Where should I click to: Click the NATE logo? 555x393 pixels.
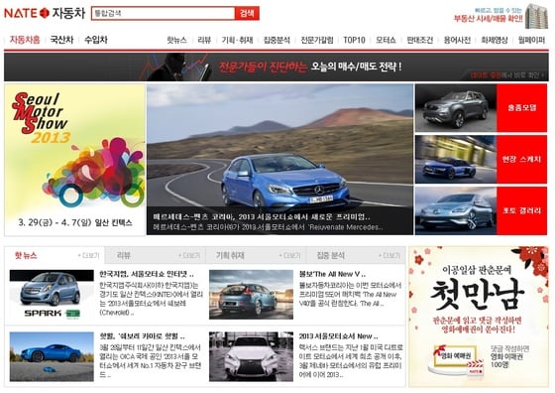pyautogui.click(x=27, y=13)
